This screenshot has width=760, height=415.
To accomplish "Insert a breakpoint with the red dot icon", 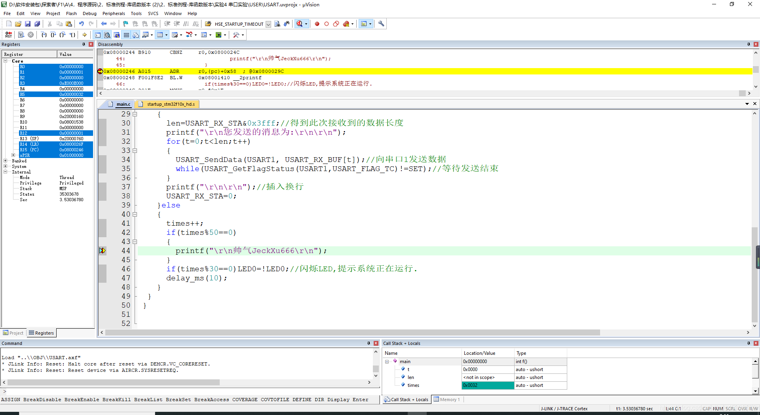I will point(317,24).
